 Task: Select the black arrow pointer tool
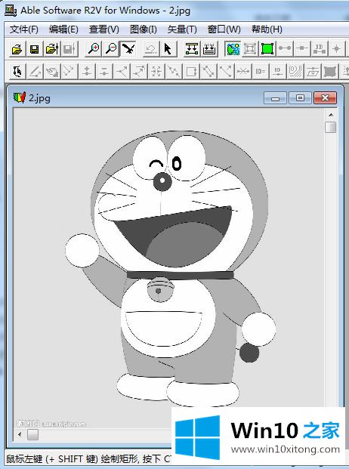point(168,49)
